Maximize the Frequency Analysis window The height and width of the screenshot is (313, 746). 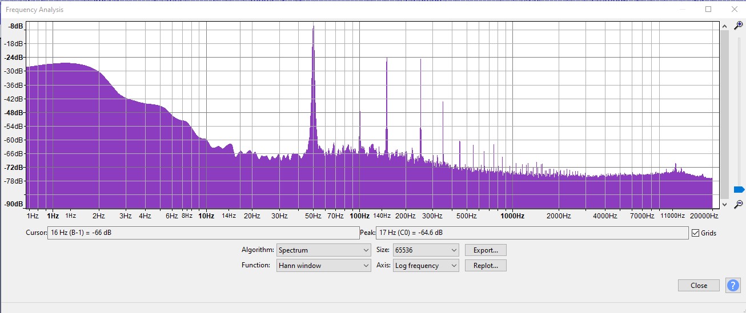point(708,9)
